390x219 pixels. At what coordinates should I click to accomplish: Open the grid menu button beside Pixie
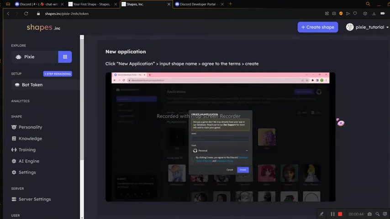pyautogui.click(x=65, y=57)
